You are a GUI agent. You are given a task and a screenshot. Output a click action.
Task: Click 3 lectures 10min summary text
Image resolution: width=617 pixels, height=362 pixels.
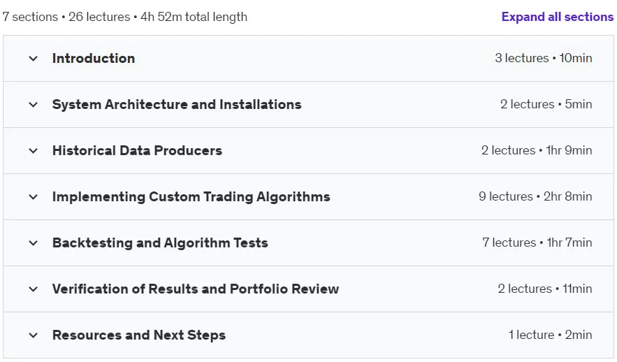tap(544, 58)
